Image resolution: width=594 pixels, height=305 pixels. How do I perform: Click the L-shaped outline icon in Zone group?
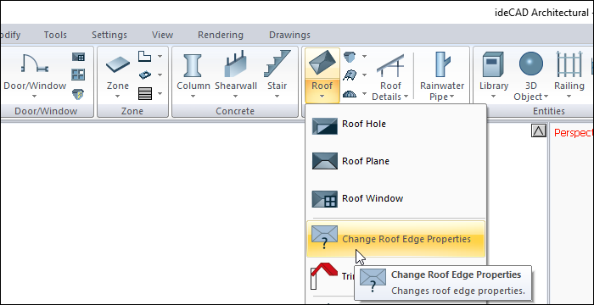(x=145, y=57)
